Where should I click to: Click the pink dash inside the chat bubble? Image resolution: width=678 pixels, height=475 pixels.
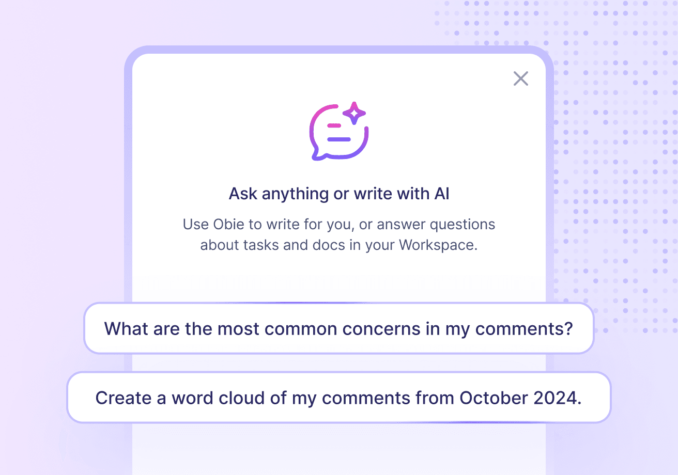(335, 125)
